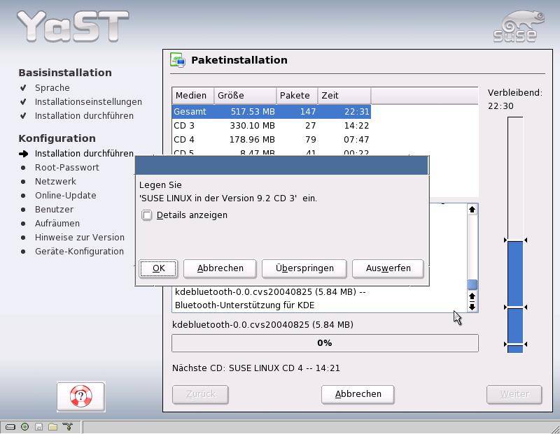Click the up arrow at the top of the log scrollbar
Image resolution: width=560 pixels, height=434 pixels.
(x=472, y=210)
